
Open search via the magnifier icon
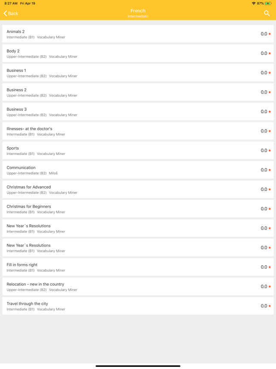(267, 13)
